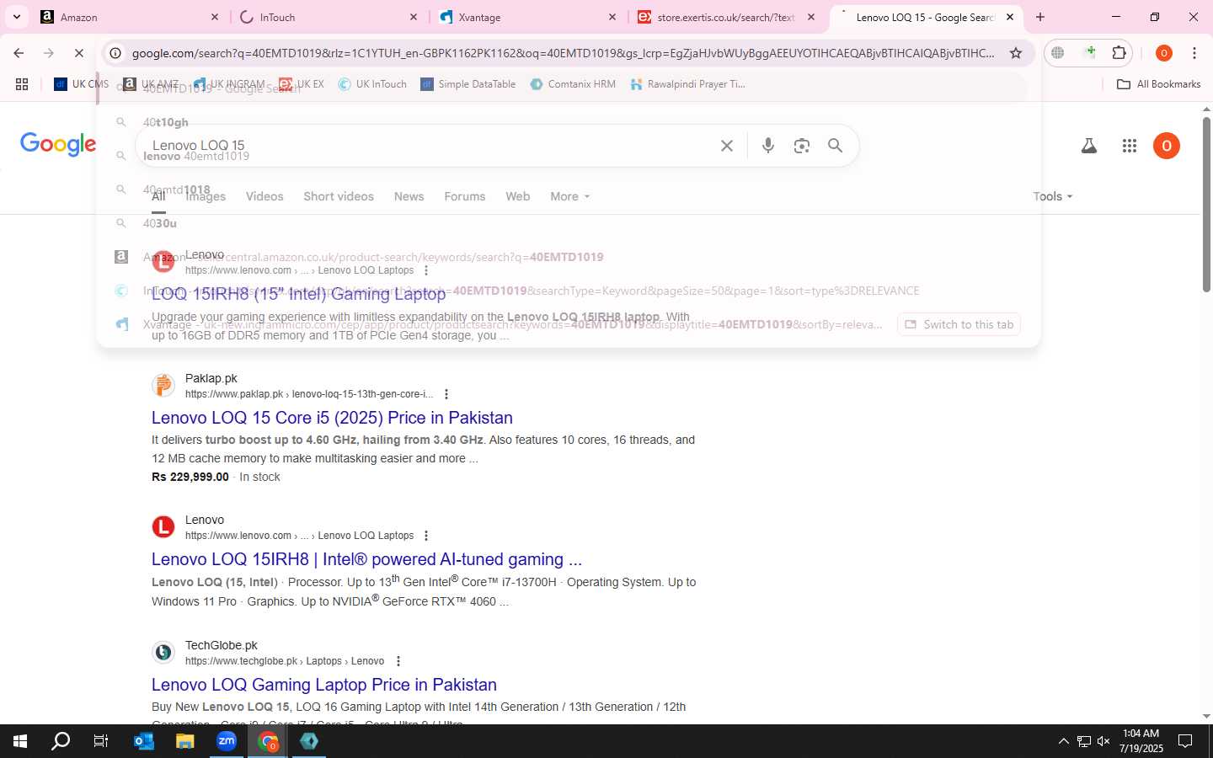This screenshot has width=1213, height=758.
Task: Select the Short videos filter
Action: click(339, 196)
